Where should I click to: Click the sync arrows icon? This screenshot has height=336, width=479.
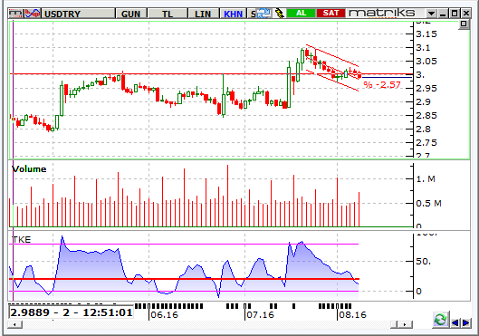(263, 14)
